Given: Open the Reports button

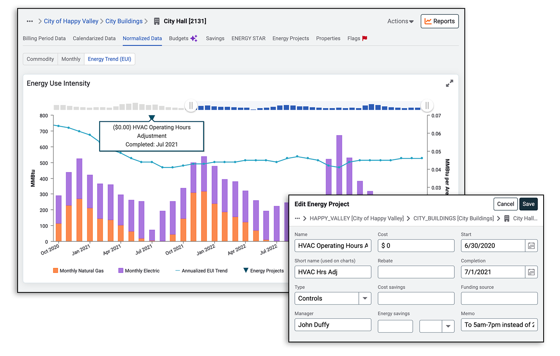Looking at the screenshot, I should pyautogui.click(x=439, y=21).
